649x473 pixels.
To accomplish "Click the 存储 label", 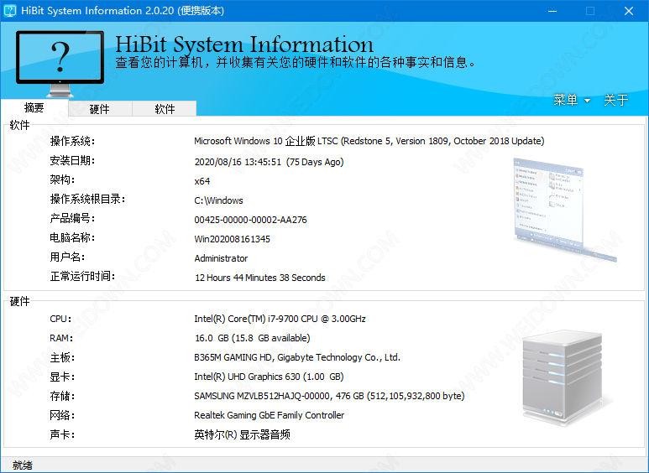I will point(62,396).
